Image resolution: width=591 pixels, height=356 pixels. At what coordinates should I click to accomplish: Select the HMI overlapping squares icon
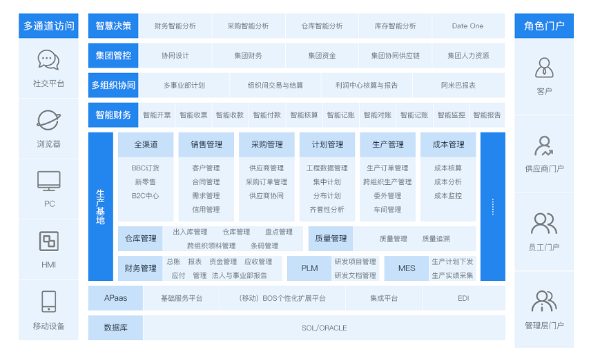[48, 241]
